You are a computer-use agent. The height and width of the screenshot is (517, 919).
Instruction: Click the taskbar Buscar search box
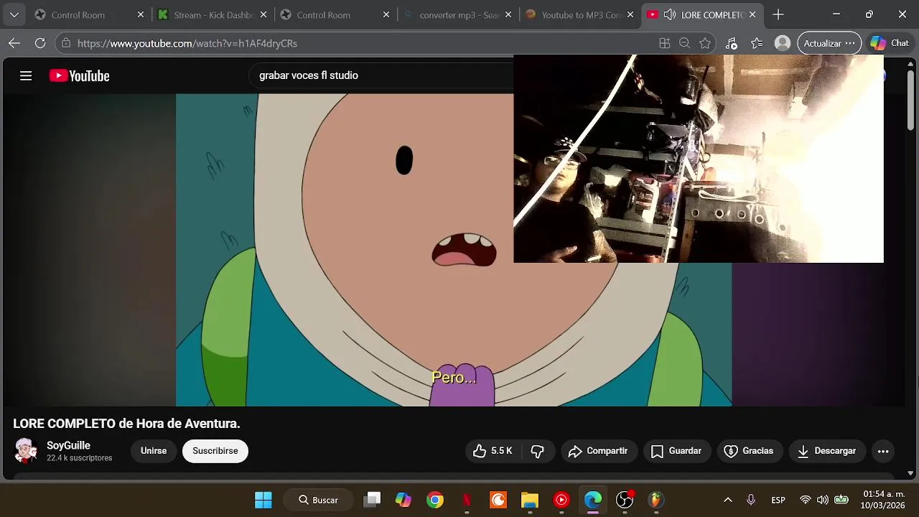tap(318, 500)
